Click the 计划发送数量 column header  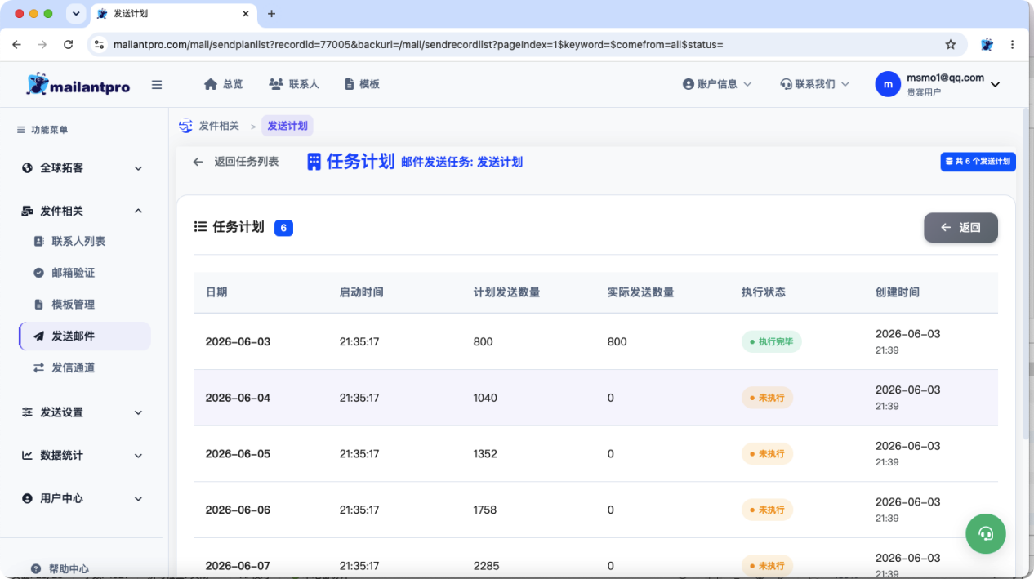tap(506, 292)
